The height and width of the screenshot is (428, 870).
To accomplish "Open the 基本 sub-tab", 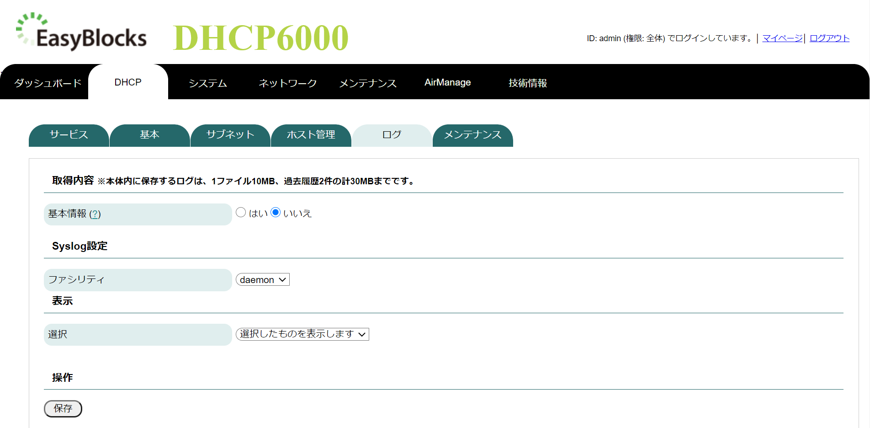I will (x=150, y=135).
